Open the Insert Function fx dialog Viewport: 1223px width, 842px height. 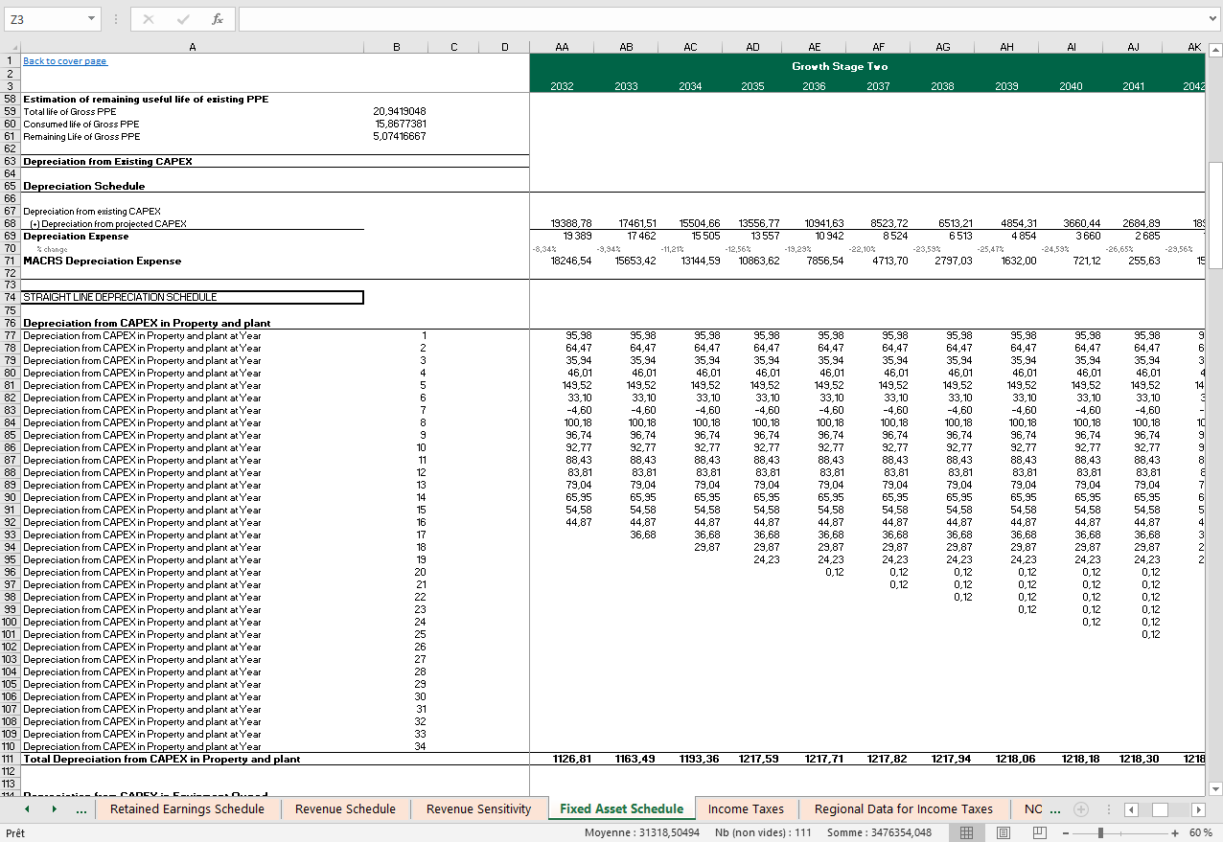pyautogui.click(x=218, y=19)
